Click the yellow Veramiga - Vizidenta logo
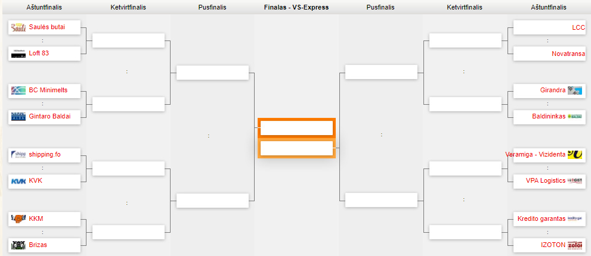Image resolution: width=591 pixels, height=256 pixels. (575, 154)
